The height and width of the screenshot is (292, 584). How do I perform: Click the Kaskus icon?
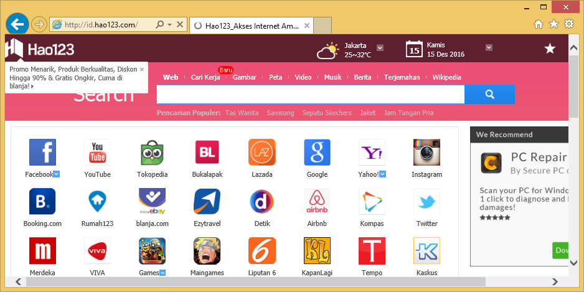coord(426,251)
